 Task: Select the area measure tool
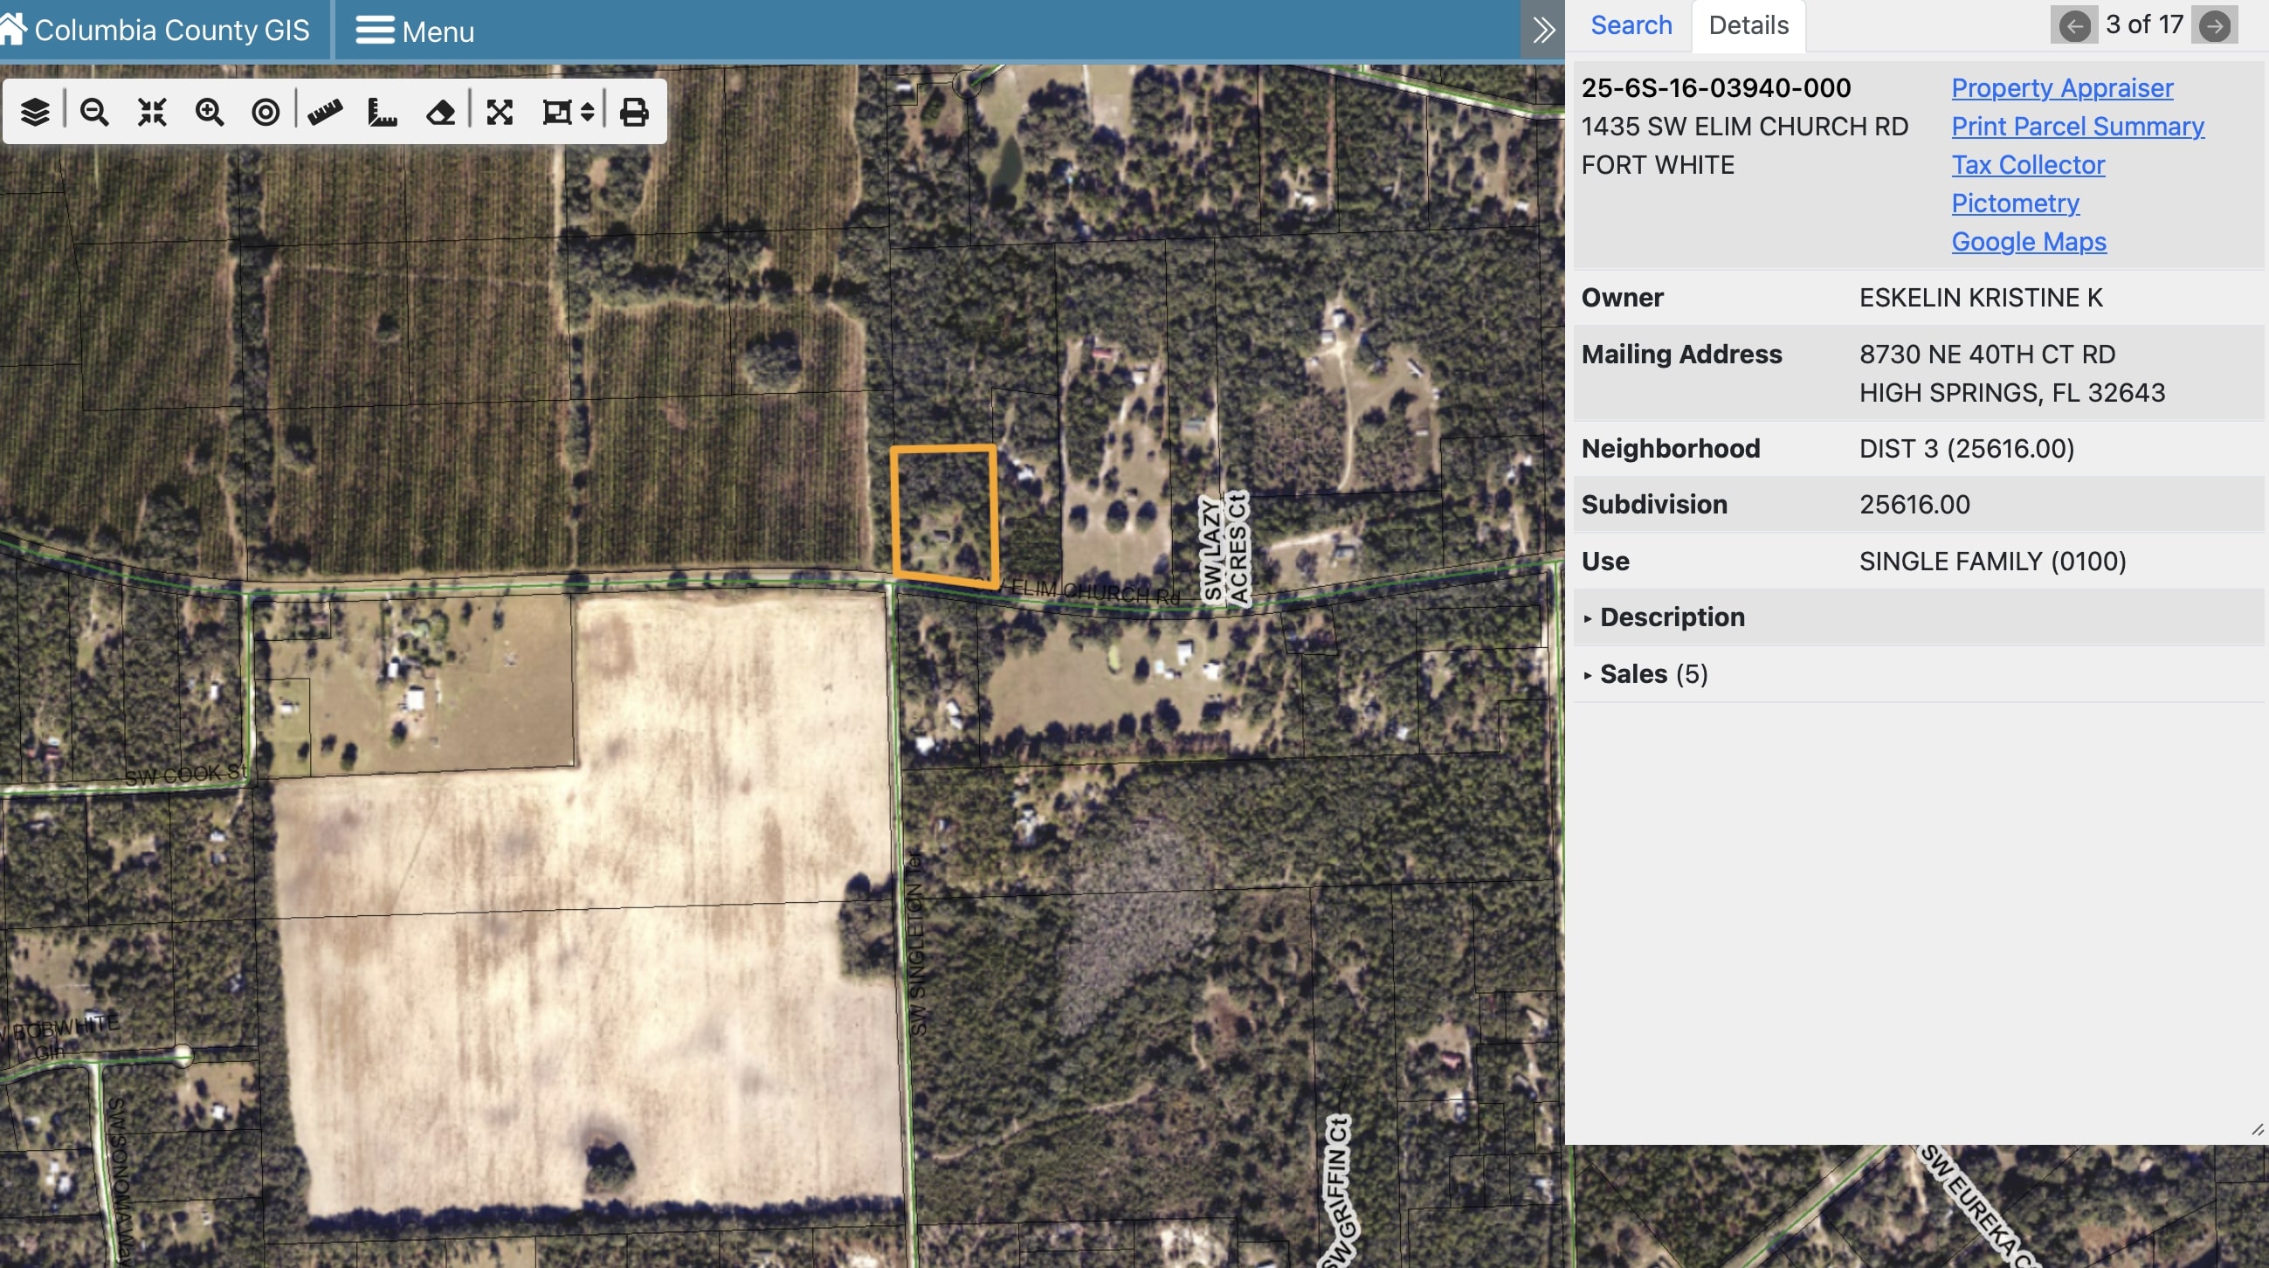coord(383,112)
